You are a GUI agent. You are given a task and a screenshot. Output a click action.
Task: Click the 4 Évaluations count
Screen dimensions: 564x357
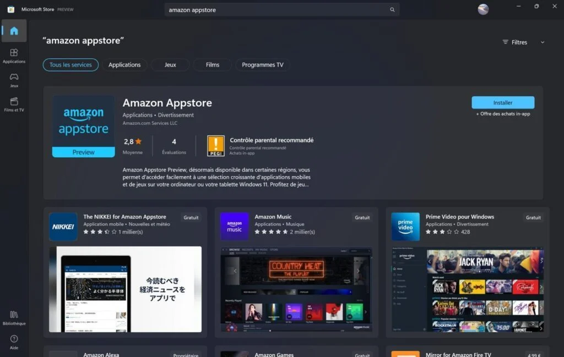pos(174,145)
